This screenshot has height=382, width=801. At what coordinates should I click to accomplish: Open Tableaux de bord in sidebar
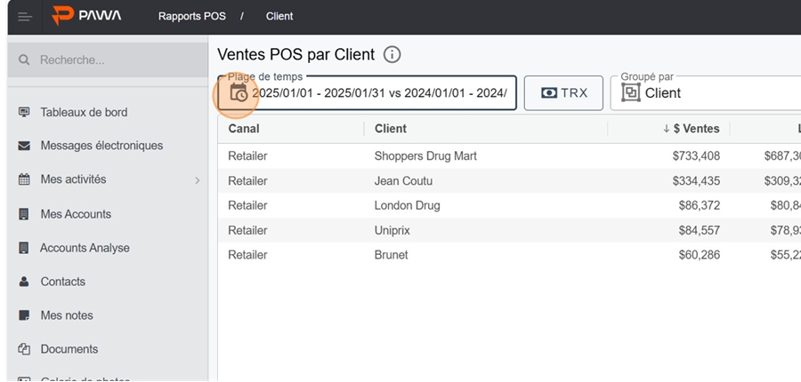tap(84, 112)
